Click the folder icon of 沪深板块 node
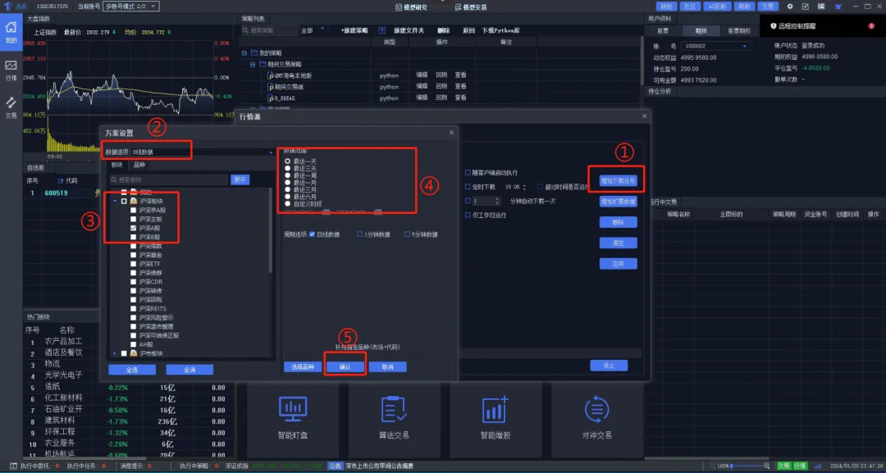This screenshot has height=473, width=886. (x=134, y=201)
